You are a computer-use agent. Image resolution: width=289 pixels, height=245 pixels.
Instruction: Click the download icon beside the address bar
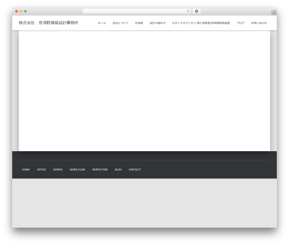tap(197, 11)
